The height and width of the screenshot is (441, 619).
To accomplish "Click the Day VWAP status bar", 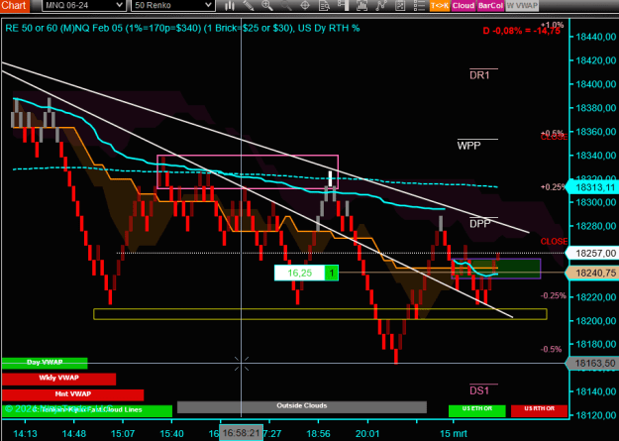I will pyautogui.click(x=45, y=363).
